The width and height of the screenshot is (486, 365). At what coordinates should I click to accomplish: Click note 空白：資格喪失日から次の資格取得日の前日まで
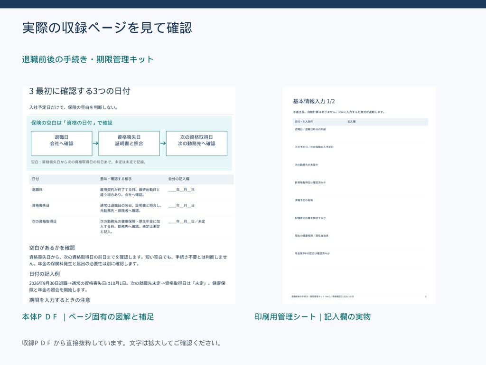[x=88, y=162]
